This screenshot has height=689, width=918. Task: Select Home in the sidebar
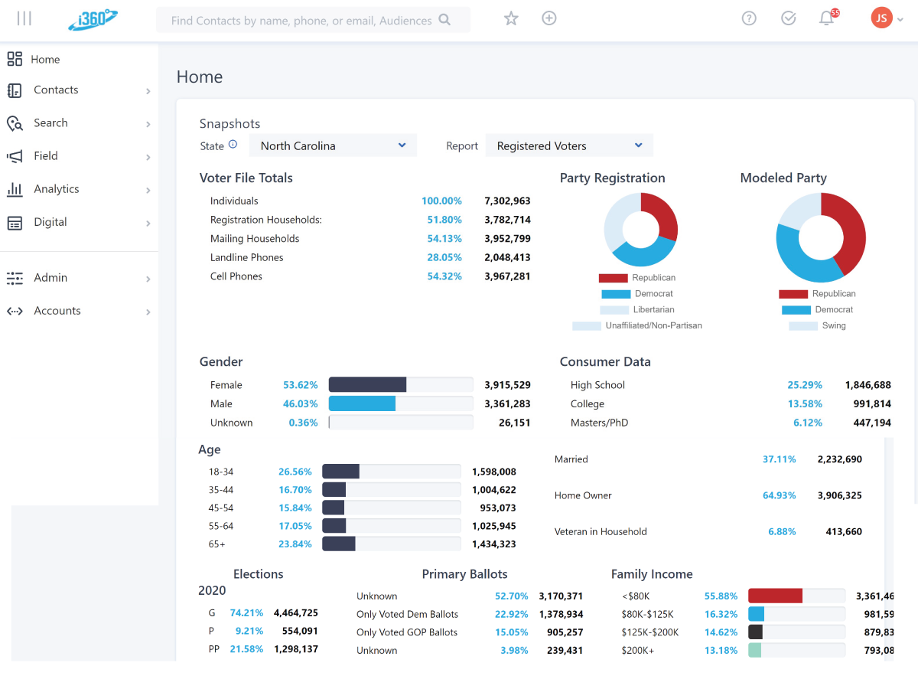tap(45, 60)
